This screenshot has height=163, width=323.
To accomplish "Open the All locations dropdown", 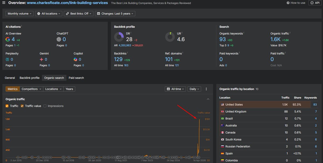I will coord(49,13).
